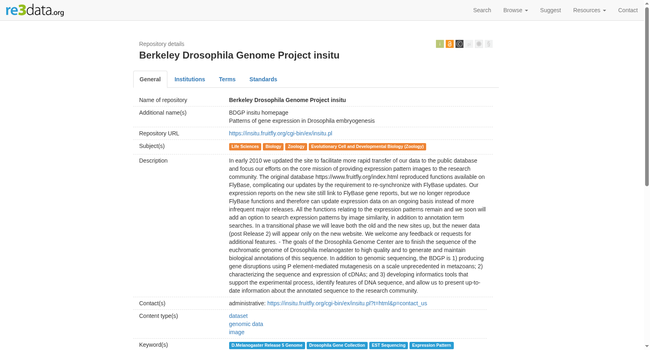Click the greyed-out certificate seal icon
Screen dimensions: 650x350
(479, 44)
